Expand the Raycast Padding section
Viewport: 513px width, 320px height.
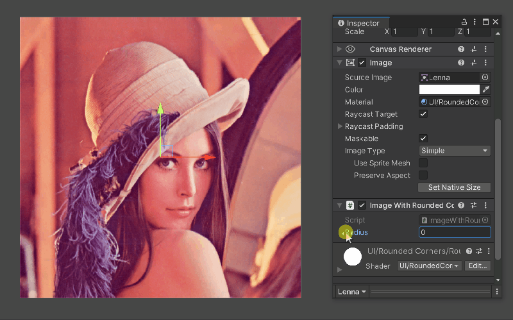pos(340,126)
